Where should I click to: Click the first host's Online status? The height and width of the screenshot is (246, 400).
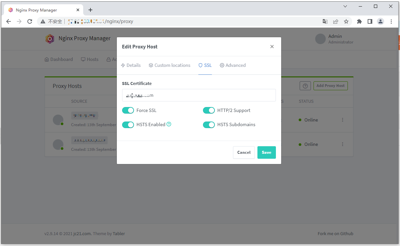point(309,120)
